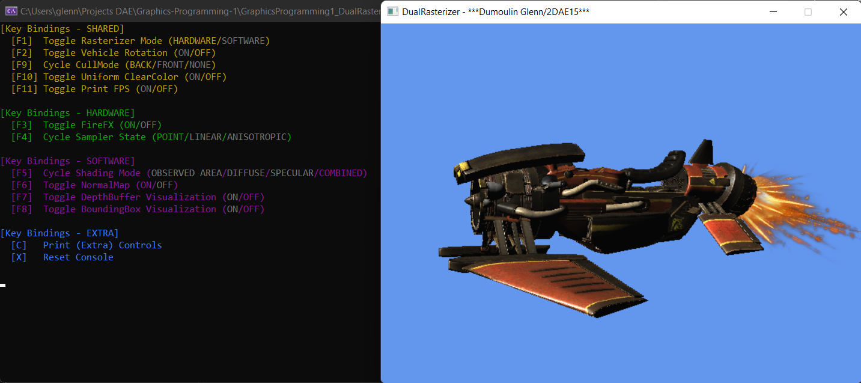Click the '[F7] Toggle DepthBuffer Visualization' line
The width and height of the screenshot is (861, 383).
pyautogui.click(x=138, y=197)
